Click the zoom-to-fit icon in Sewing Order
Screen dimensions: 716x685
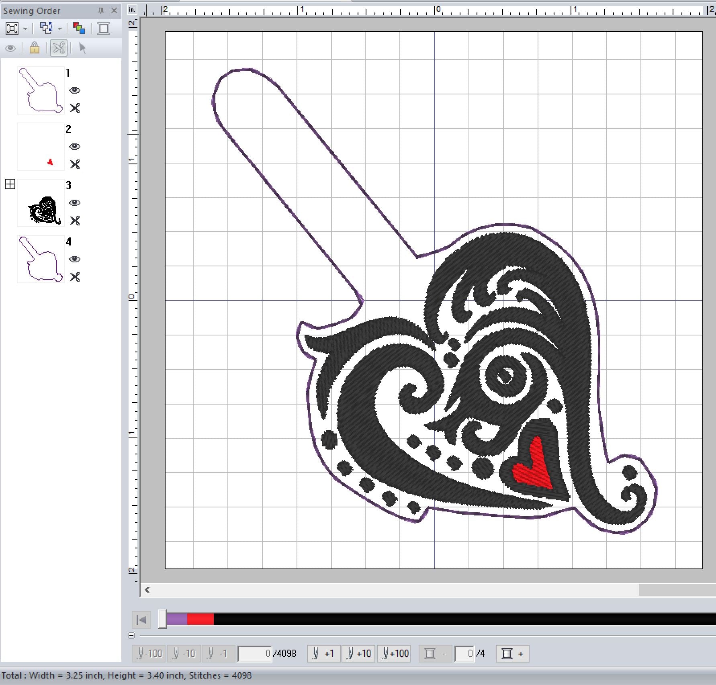coord(12,29)
